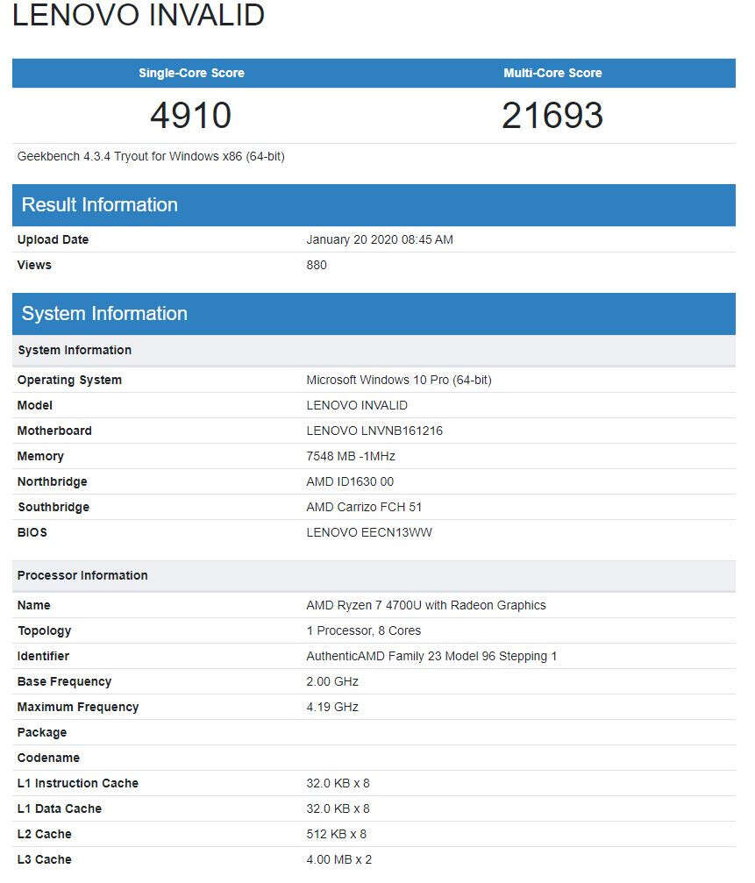Viewport: 755px width, 883px height.
Task: Click the System Information section header
Action: [x=103, y=313]
